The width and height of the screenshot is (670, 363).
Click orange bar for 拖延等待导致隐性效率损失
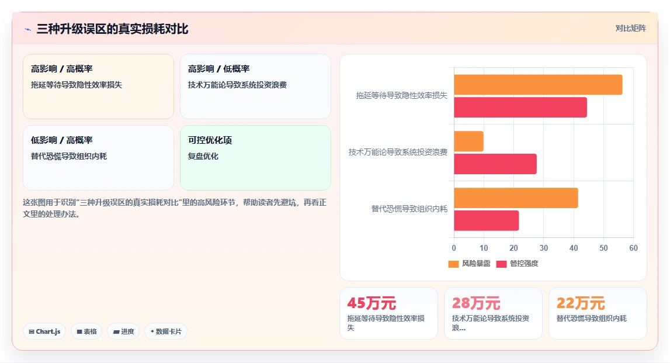point(538,85)
